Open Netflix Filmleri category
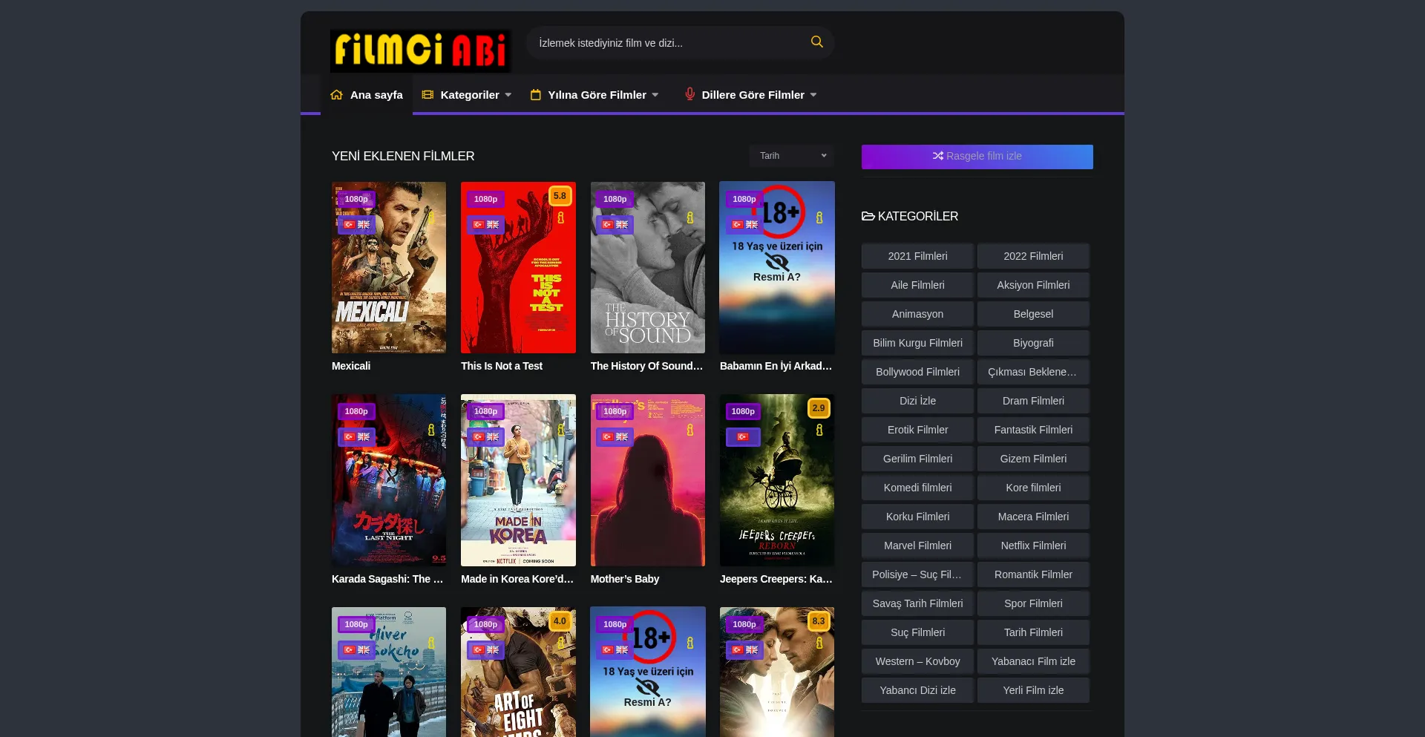The image size is (1425, 737). pos(1033,546)
